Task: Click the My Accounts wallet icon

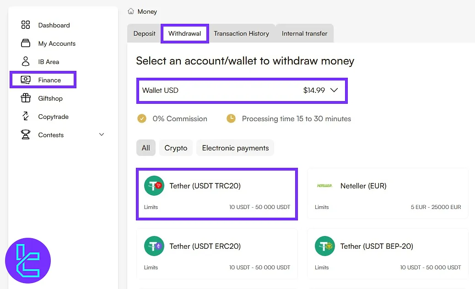Action: [26, 43]
